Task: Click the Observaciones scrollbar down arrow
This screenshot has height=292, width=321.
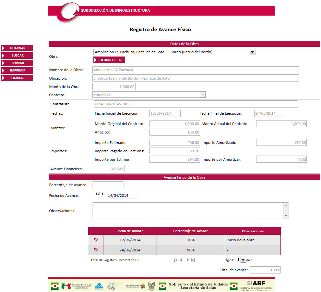Action: 286,216
